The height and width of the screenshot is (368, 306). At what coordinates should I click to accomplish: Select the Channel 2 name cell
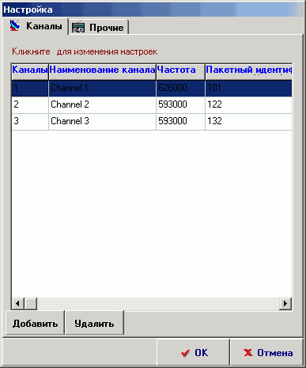pyautogui.click(x=103, y=104)
